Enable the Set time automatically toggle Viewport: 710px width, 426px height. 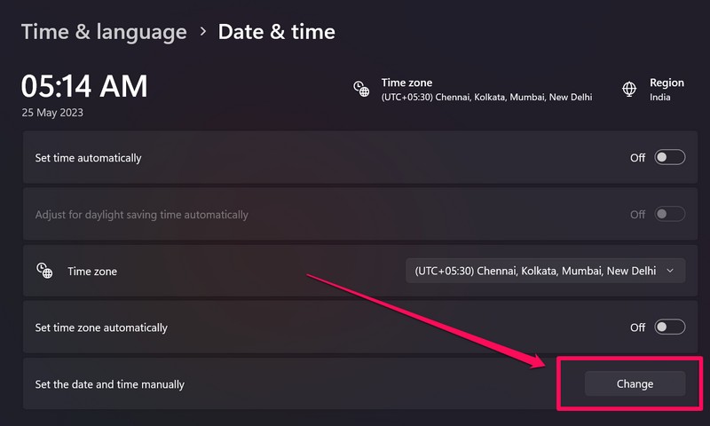(x=670, y=157)
